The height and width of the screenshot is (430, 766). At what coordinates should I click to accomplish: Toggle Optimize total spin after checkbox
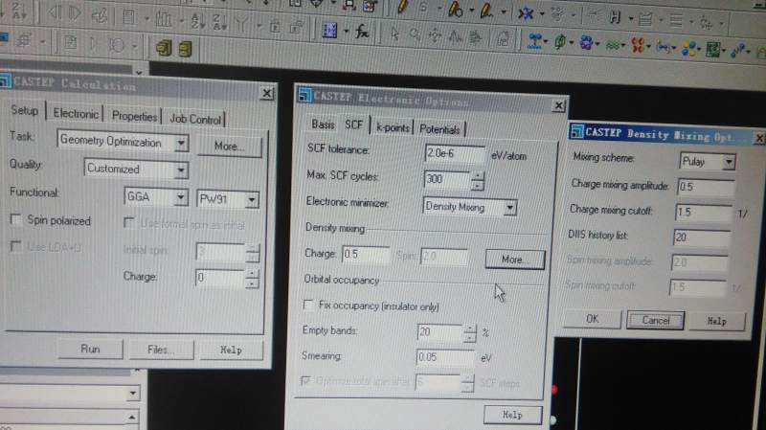tap(306, 380)
